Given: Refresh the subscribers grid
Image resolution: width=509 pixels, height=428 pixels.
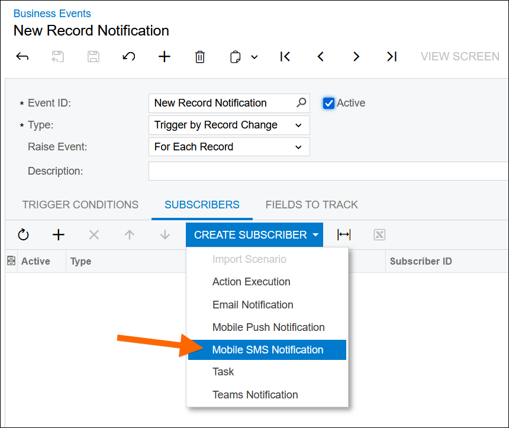Looking at the screenshot, I should tap(23, 234).
